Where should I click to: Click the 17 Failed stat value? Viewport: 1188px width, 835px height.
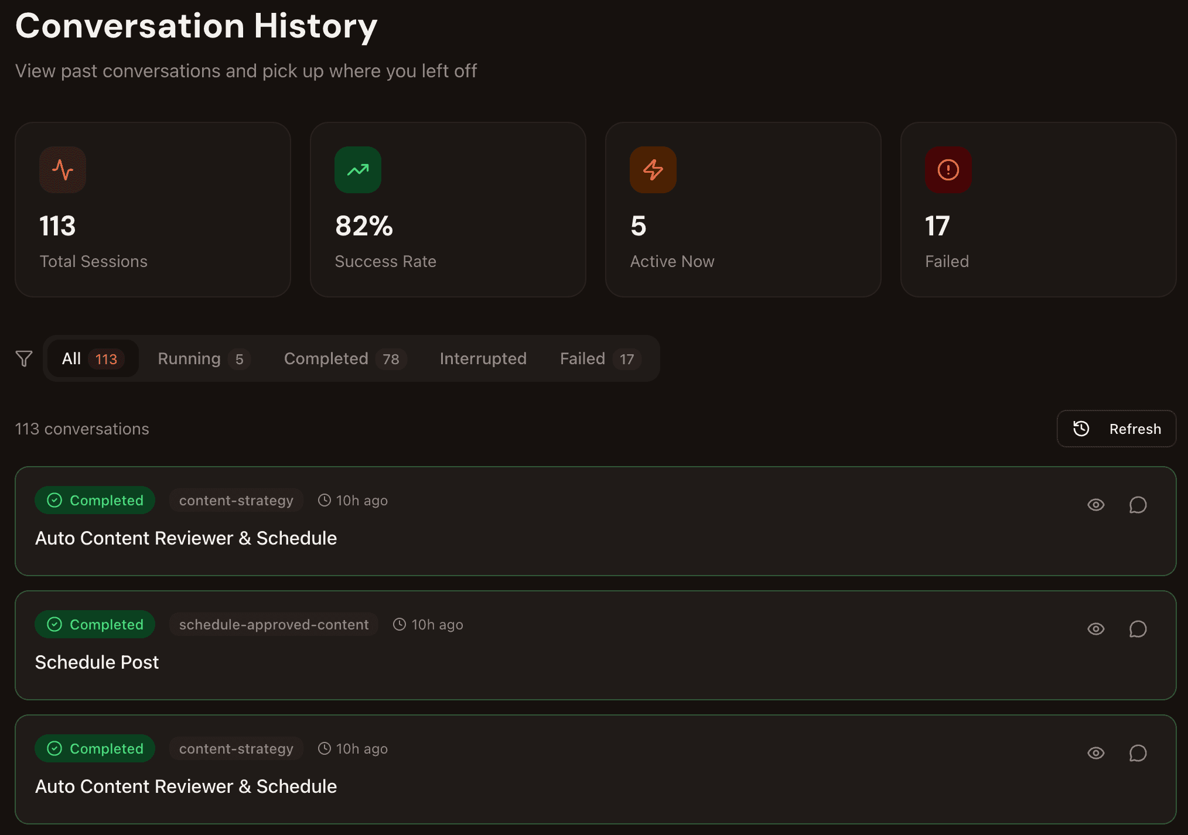(x=937, y=226)
